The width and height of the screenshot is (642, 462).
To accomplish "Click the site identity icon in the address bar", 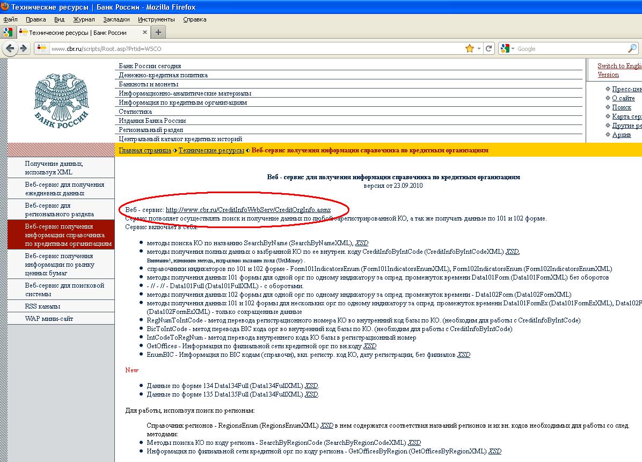I will point(41,48).
